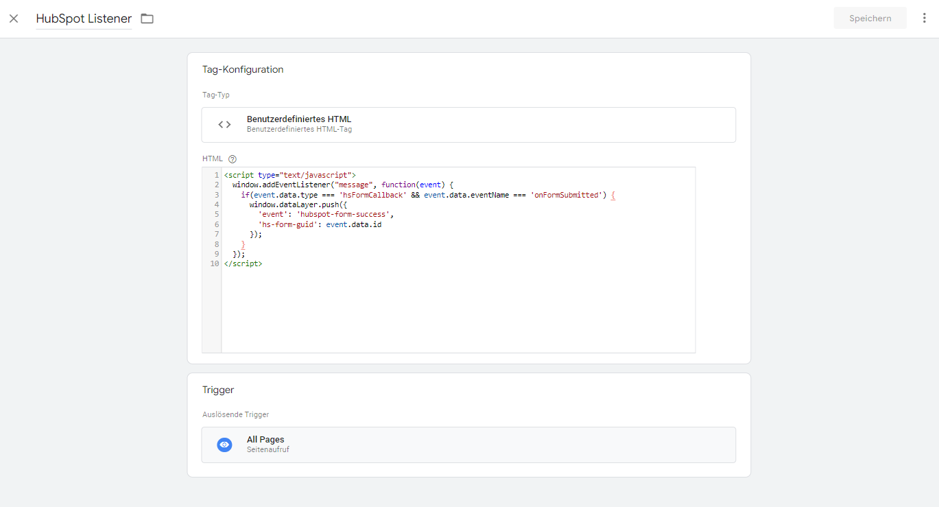Select the Benutzerdefiniertes HTML tag type
939x507 pixels.
pos(468,124)
